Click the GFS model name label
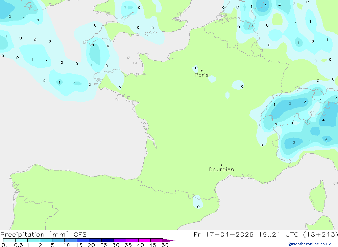Image resolution: width=338 pixels, height=247 pixels. 80,235
